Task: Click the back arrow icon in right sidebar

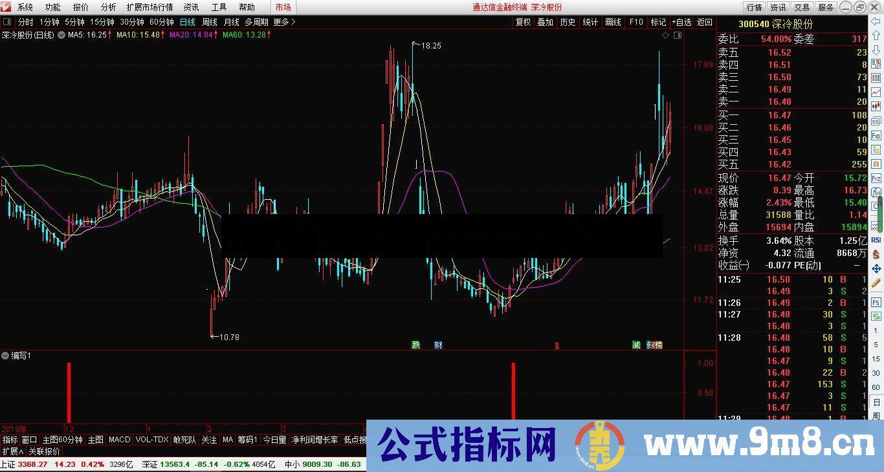Action: tap(876, 21)
